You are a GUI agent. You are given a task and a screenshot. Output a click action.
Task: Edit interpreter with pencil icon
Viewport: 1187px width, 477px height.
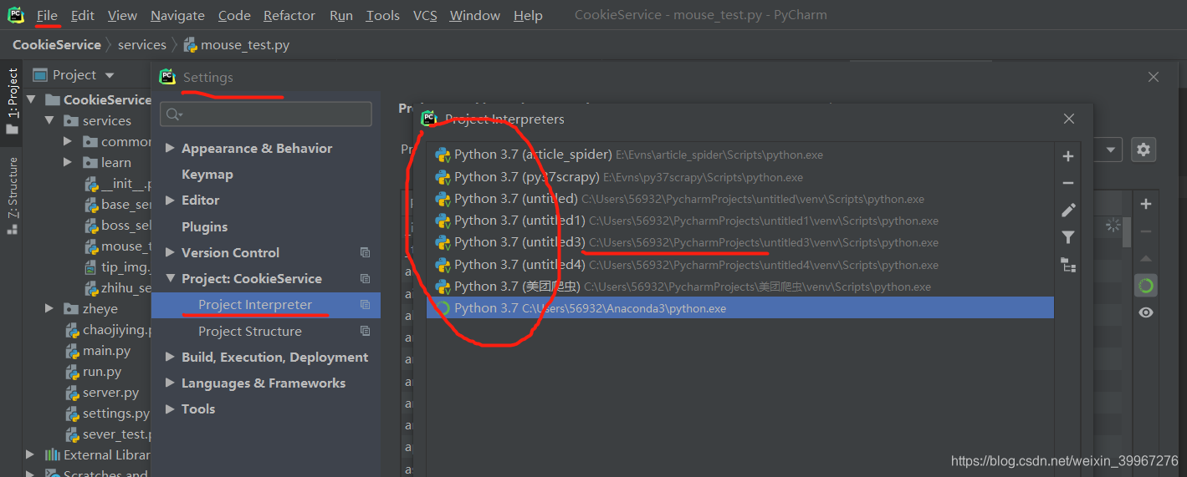pyautogui.click(x=1068, y=210)
